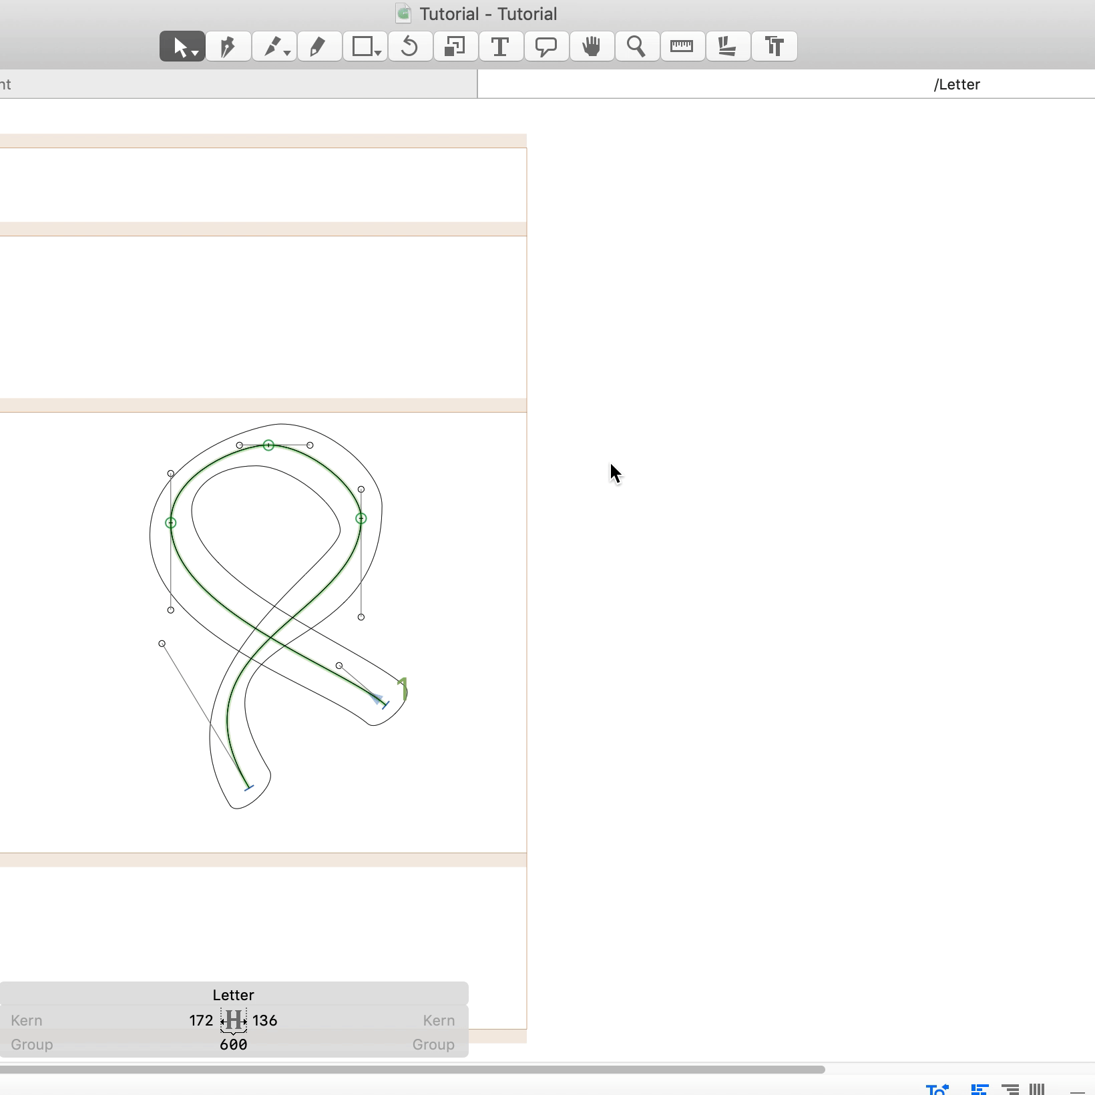This screenshot has width=1095, height=1095.
Task: Click the slanted-bars tool icon left of TT
Action: point(728,47)
